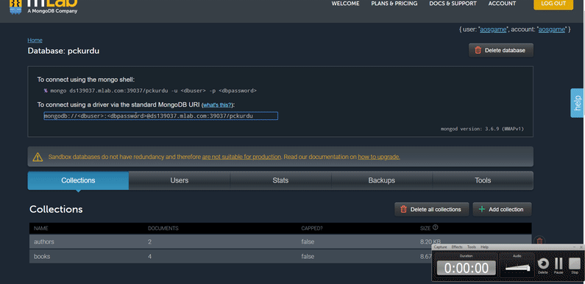Click 'are not suitable for production' link
This screenshot has height=284, width=585.
click(x=241, y=157)
